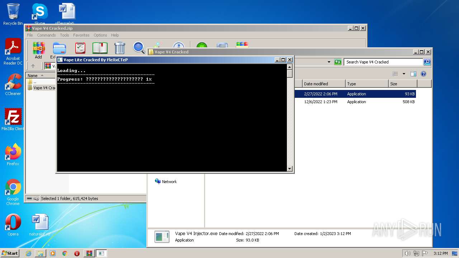Click the Add button in WinRAR toolbar
The height and width of the screenshot is (258, 459).
tap(38, 51)
